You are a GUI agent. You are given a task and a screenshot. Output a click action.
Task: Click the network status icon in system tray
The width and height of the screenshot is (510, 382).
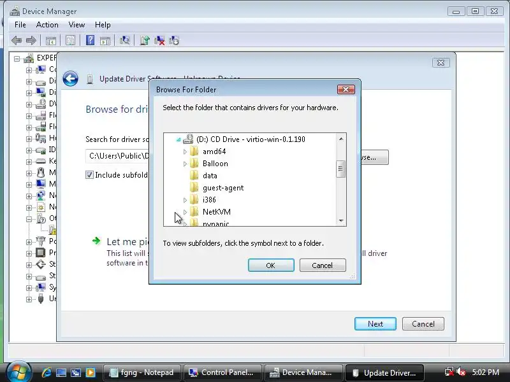click(449, 371)
